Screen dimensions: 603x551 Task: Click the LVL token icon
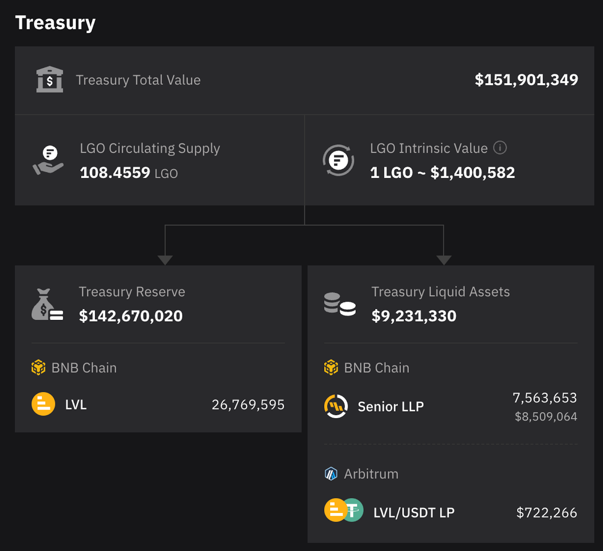coord(43,404)
